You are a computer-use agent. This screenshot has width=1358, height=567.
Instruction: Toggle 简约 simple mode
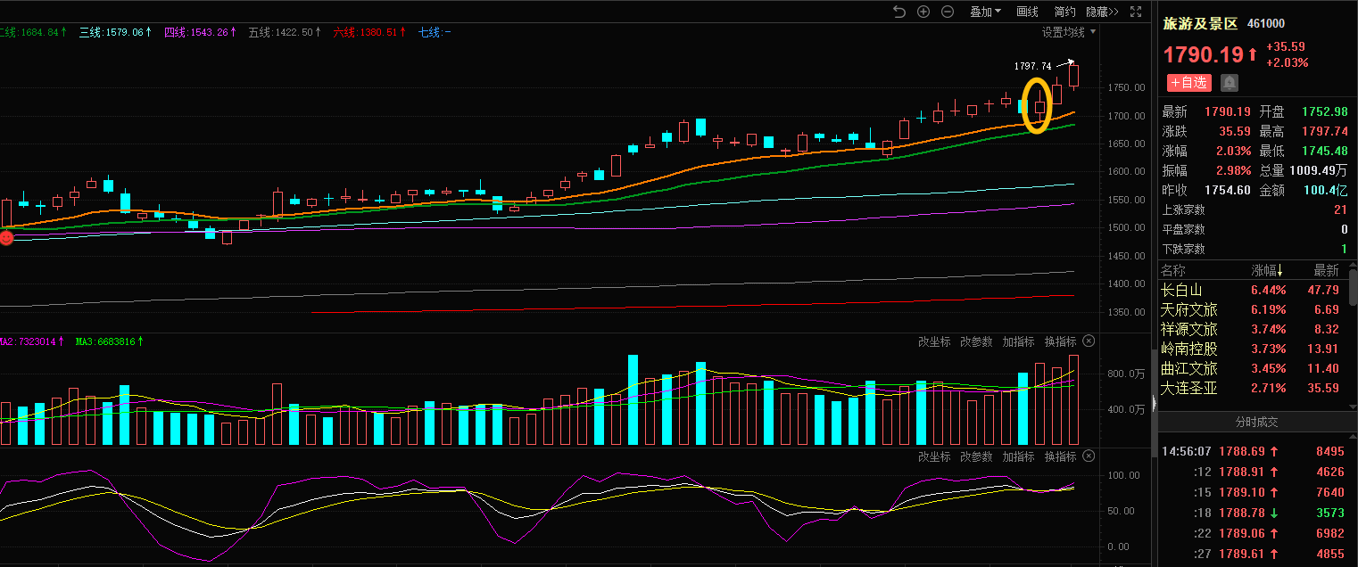click(1064, 12)
